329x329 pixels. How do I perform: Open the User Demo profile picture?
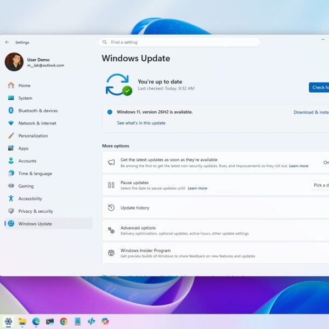coord(14,62)
